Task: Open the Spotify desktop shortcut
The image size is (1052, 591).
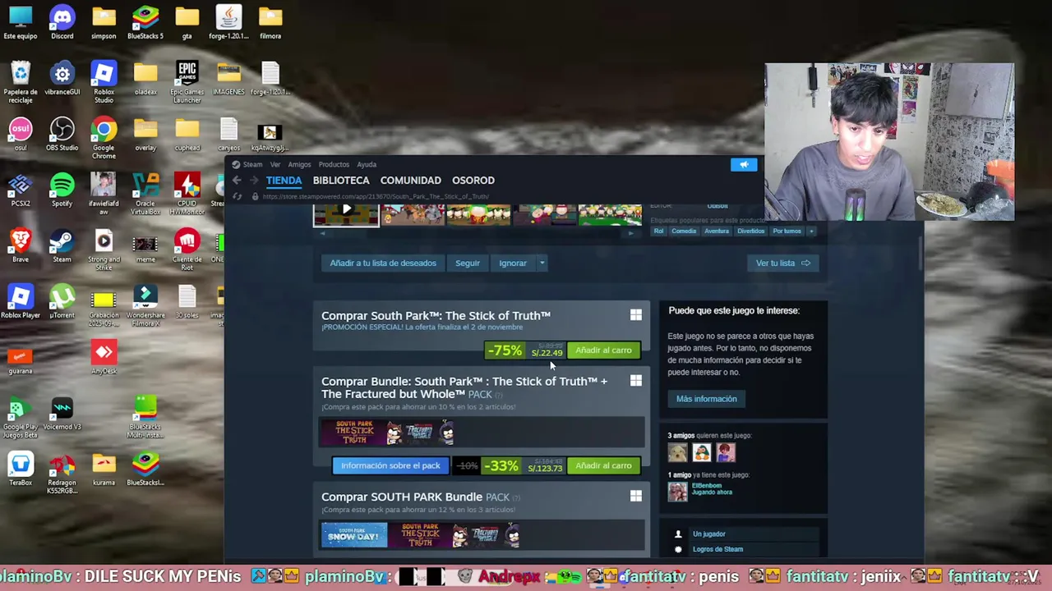Action: point(62,190)
